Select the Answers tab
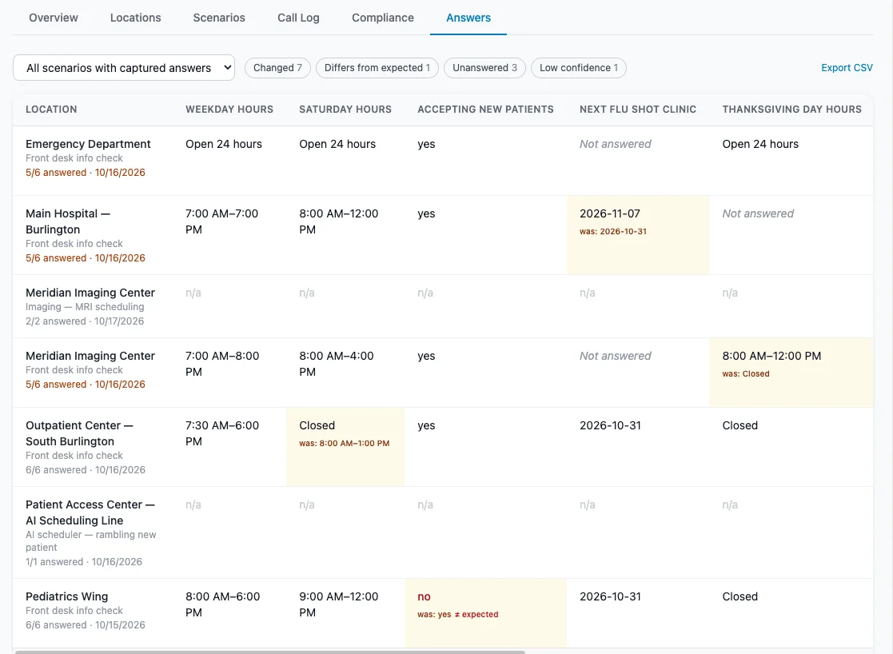The width and height of the screenshot is (893, 654). [x=468, y=18]
